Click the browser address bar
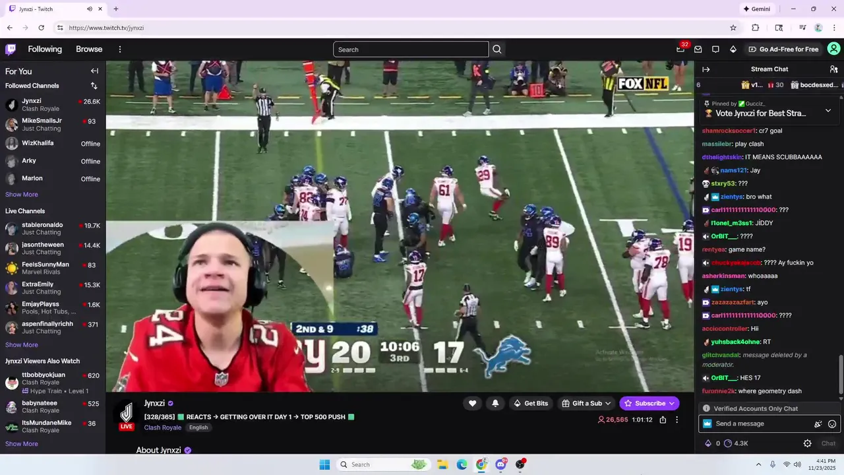 click(389, 28)
